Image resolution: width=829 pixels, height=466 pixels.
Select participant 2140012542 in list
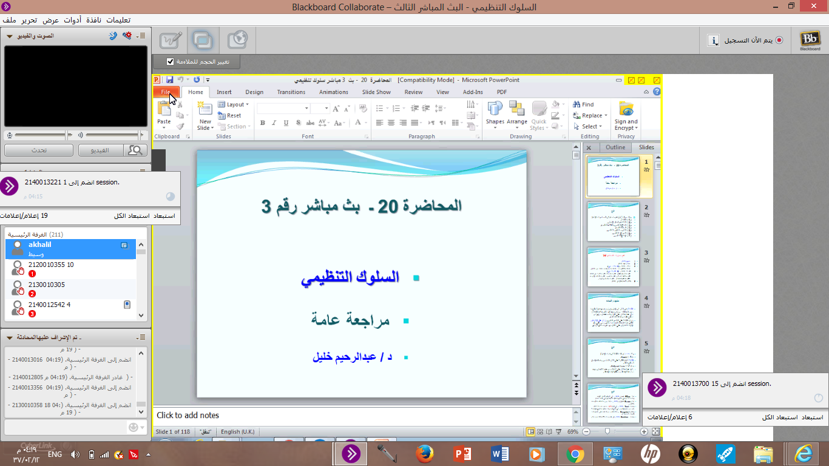(70, 309)
